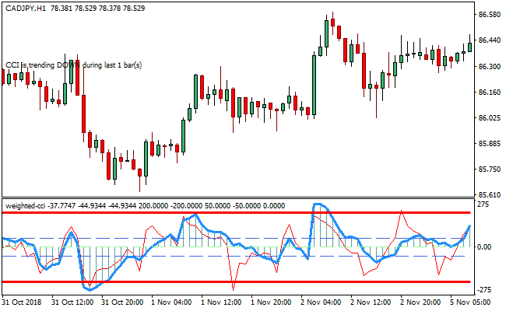Image resolution: width=506 pixels, height=311 pixels.
Task: Click the 85.610 price label
Action: point(490,194)
